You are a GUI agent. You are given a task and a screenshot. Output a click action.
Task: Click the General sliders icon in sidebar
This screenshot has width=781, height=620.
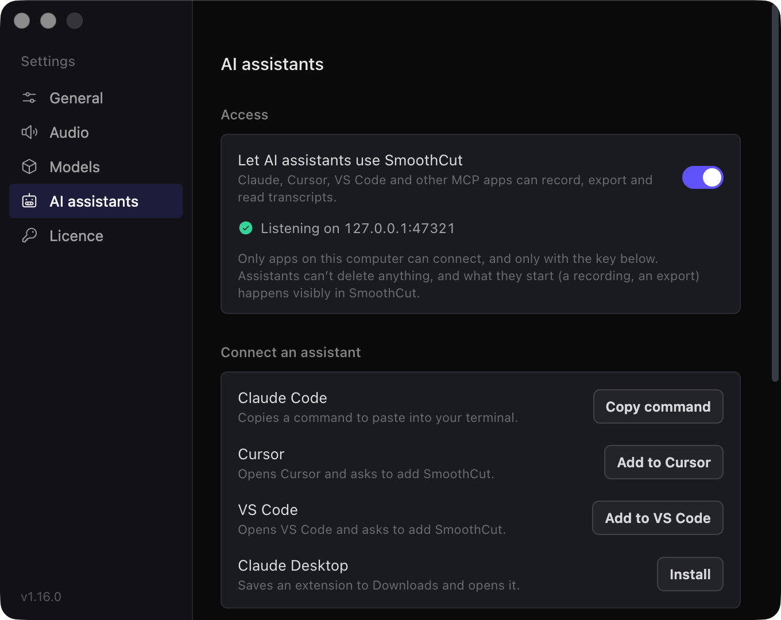click(x=29, y=98)
